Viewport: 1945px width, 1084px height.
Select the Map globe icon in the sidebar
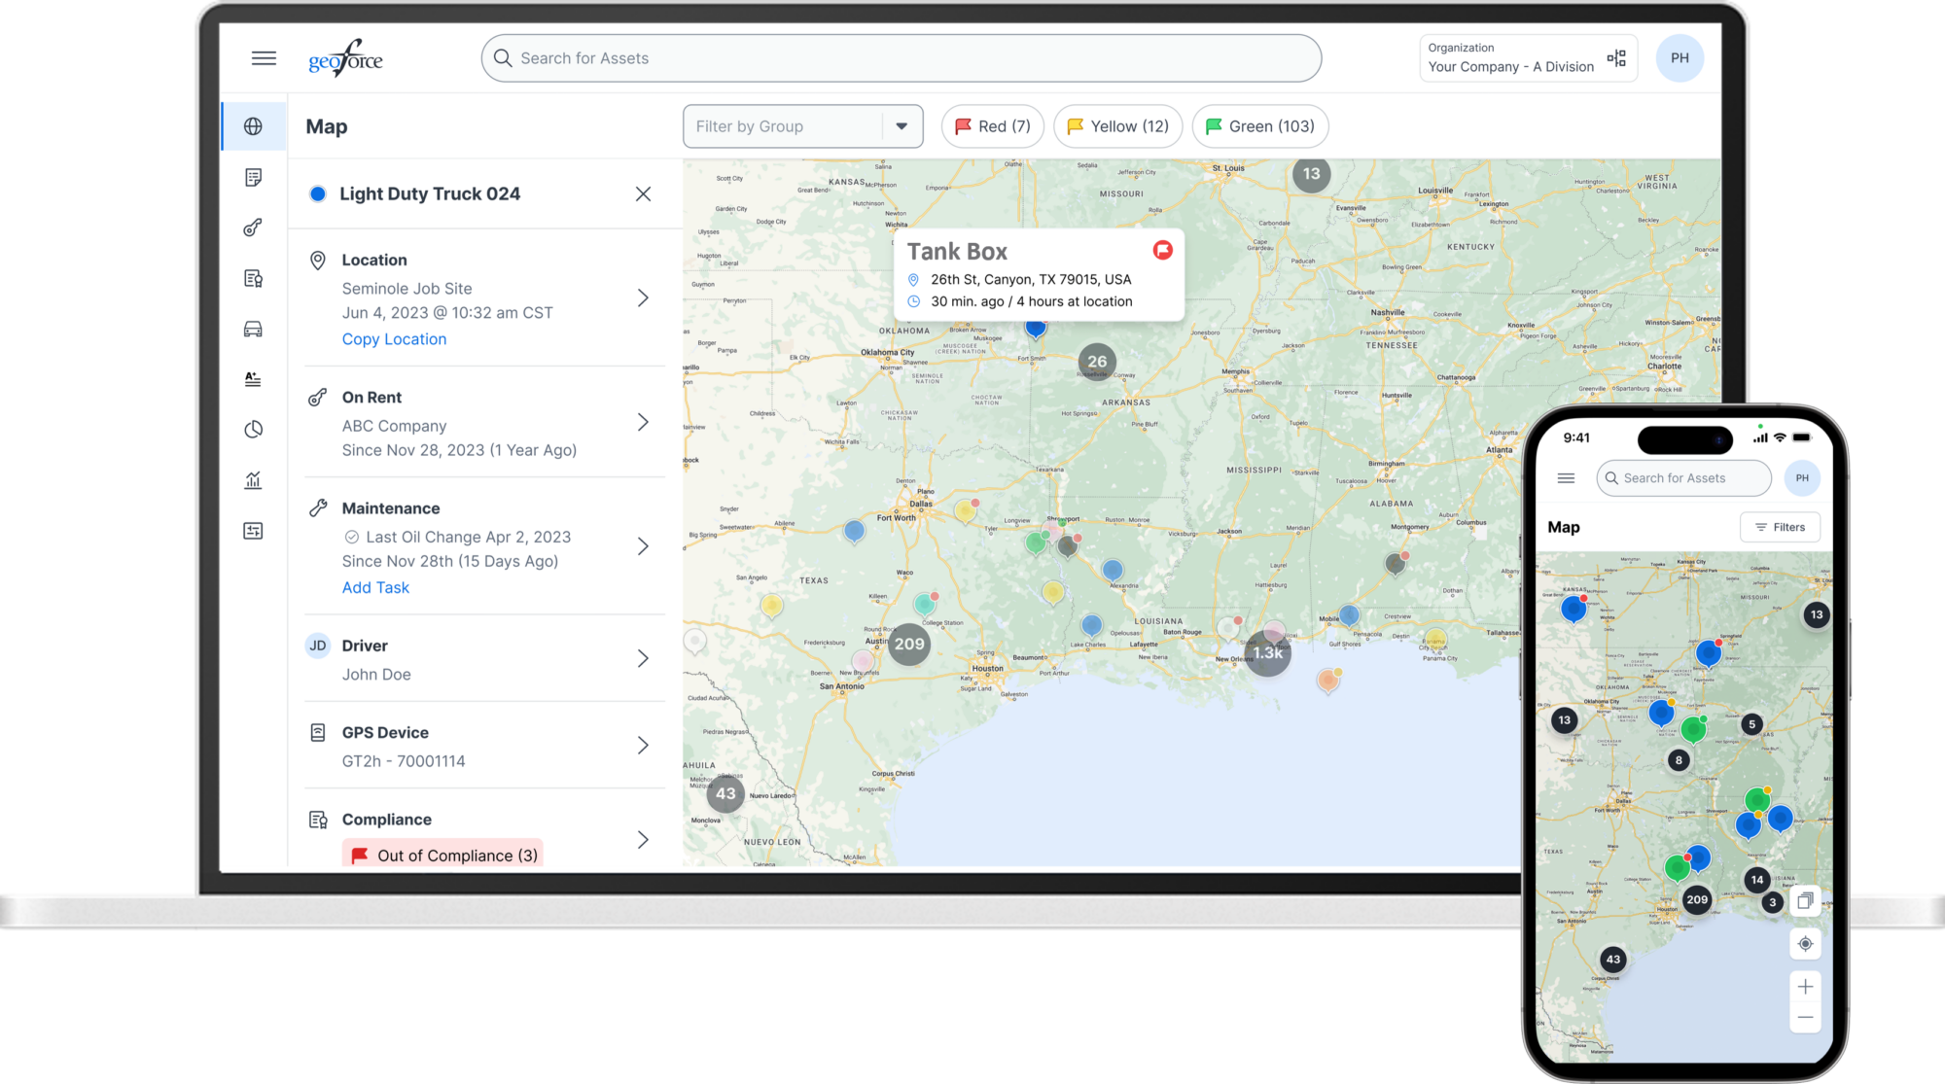253,125
